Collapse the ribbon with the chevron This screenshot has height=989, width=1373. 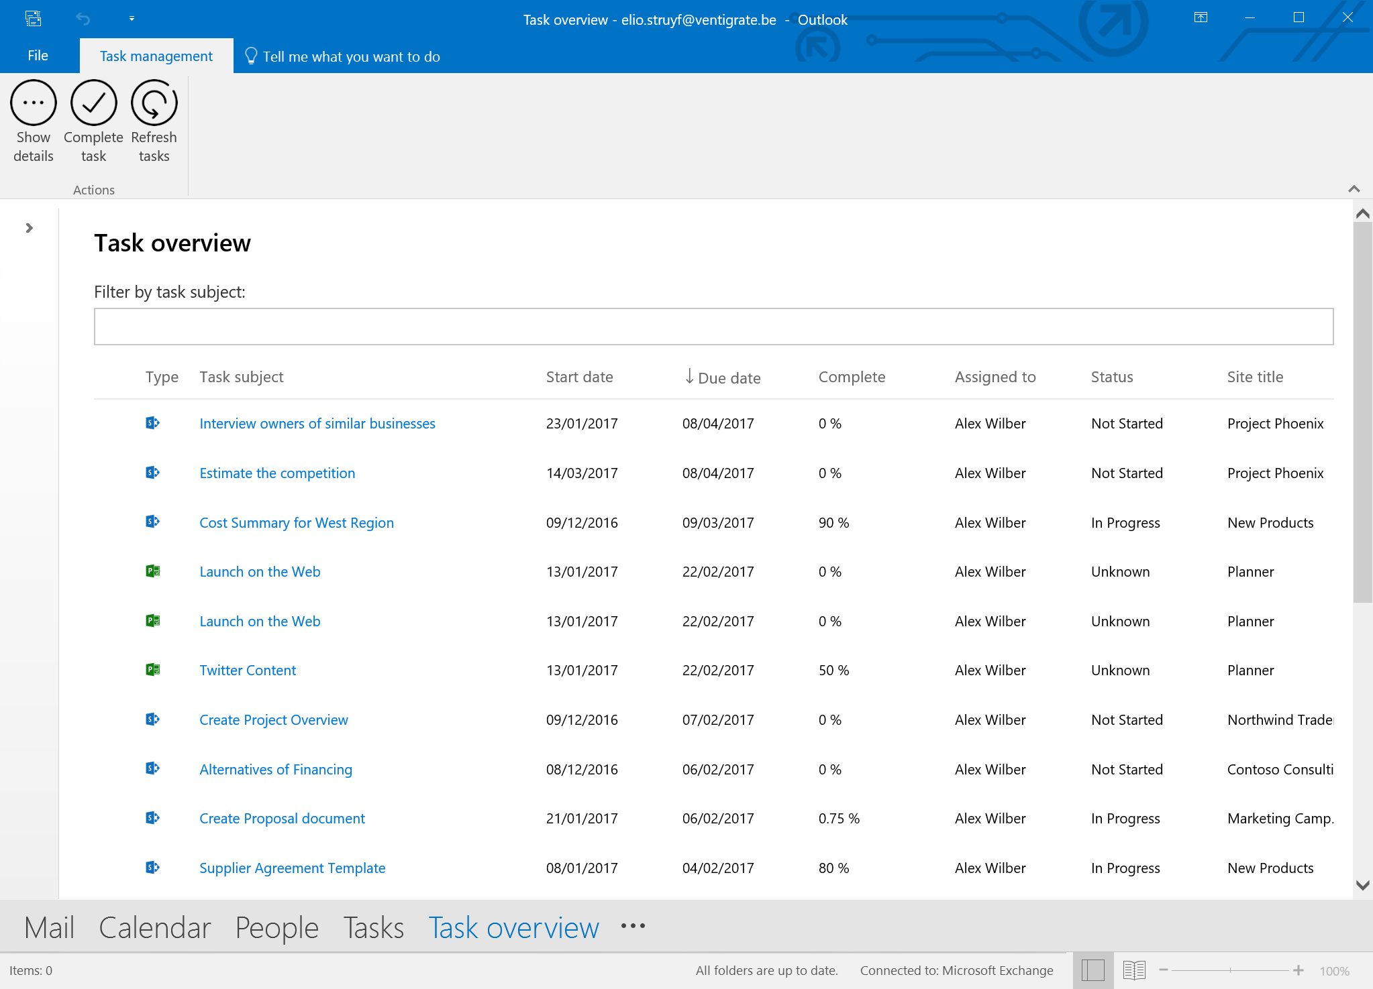pyautogui.click(x=1354, y=189)
